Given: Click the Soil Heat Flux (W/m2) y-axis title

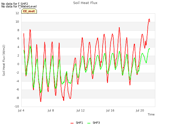Looking at the screenshot, I should tap(4, 60).
